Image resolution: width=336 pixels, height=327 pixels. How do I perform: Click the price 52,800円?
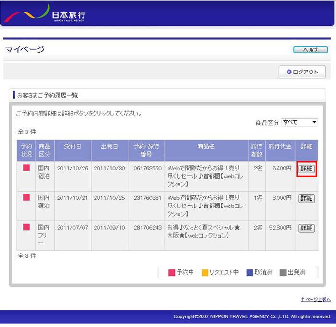[x=280, y=228]
